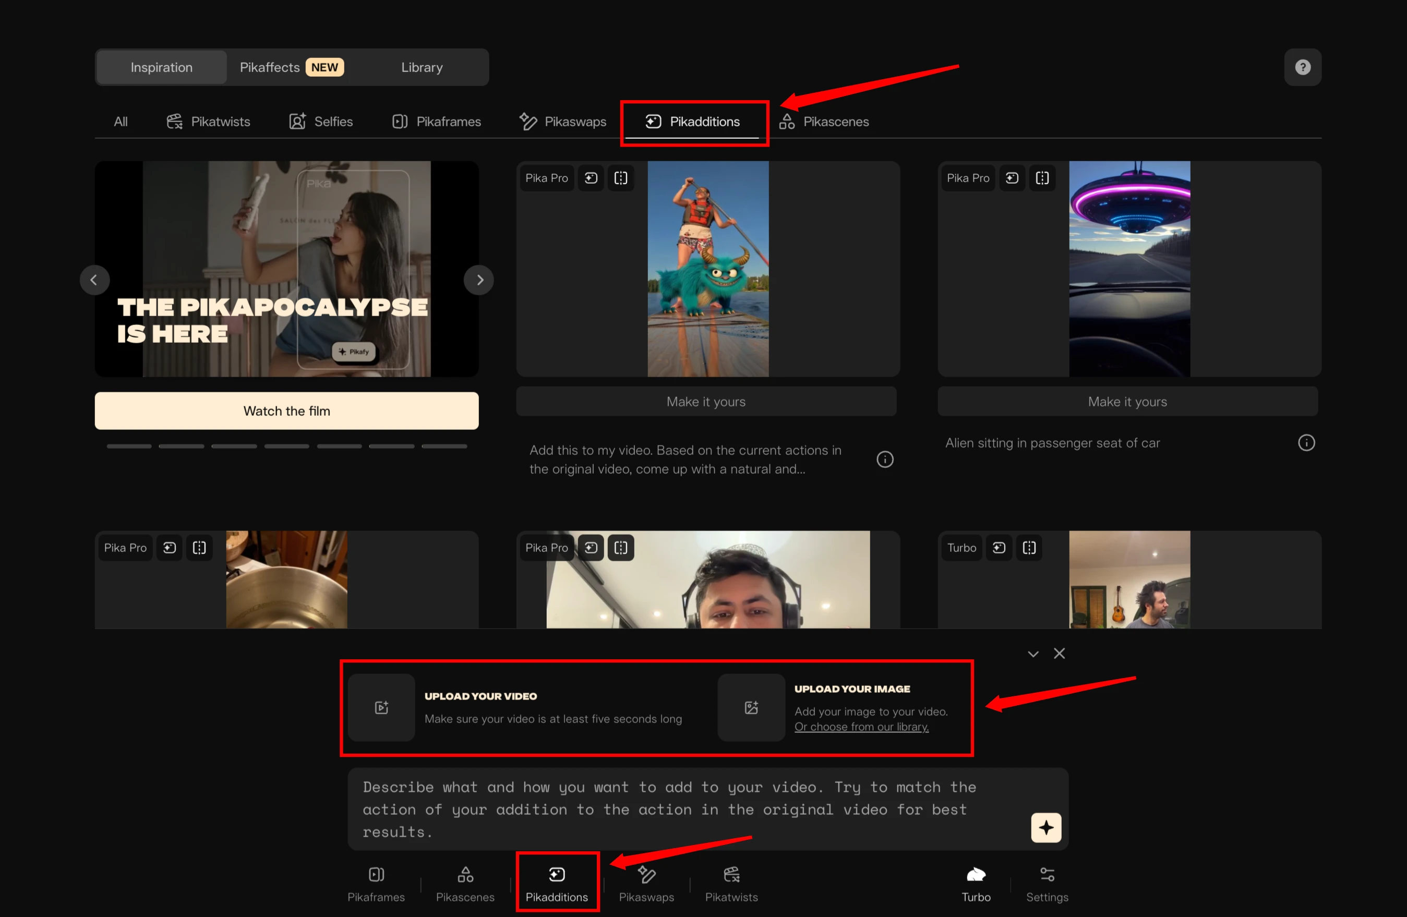Click Pikadditions icon on bowl video card
The width and height of the screenshot is (1407, 917).
click(169, 548)
